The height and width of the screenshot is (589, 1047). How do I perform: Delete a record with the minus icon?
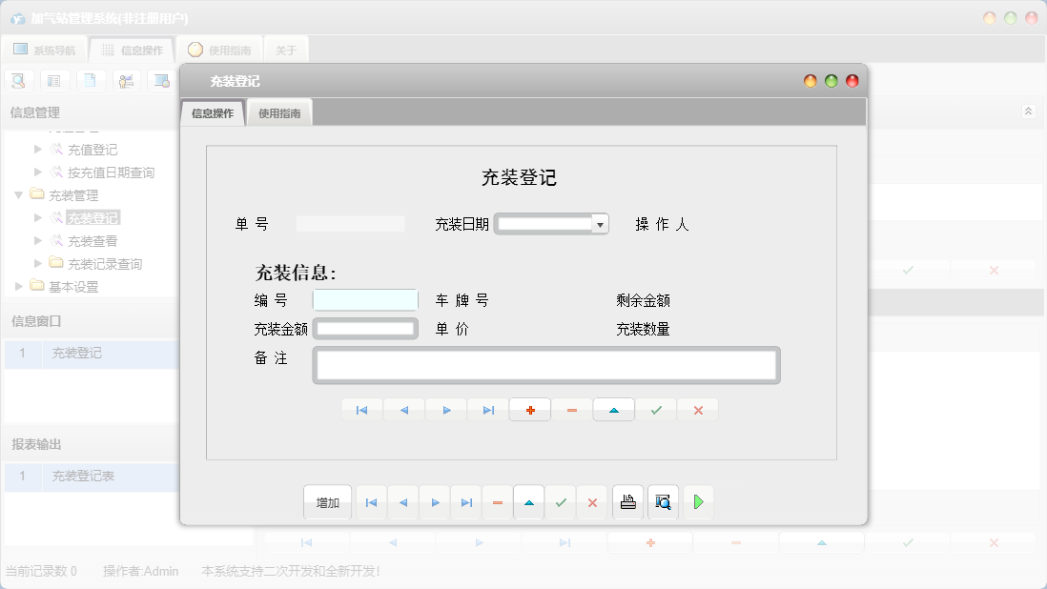click(x=571, y=409)
